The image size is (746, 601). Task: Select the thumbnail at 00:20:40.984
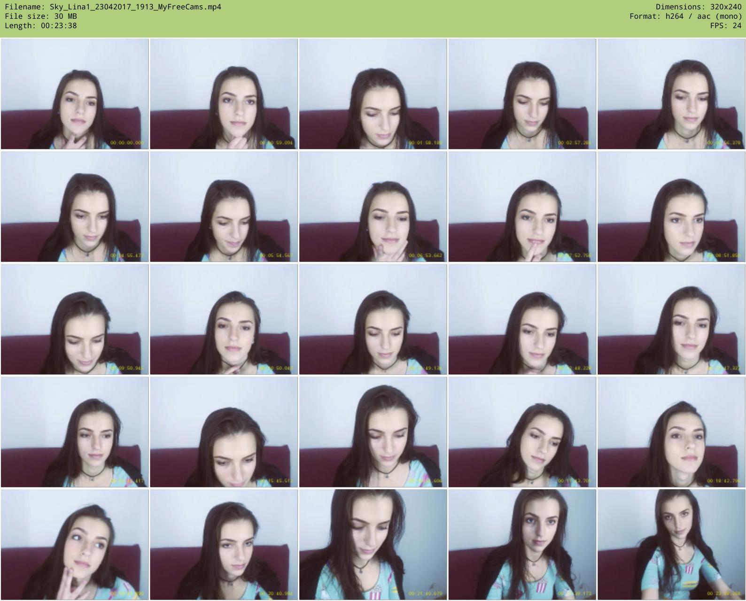[224, 545]
